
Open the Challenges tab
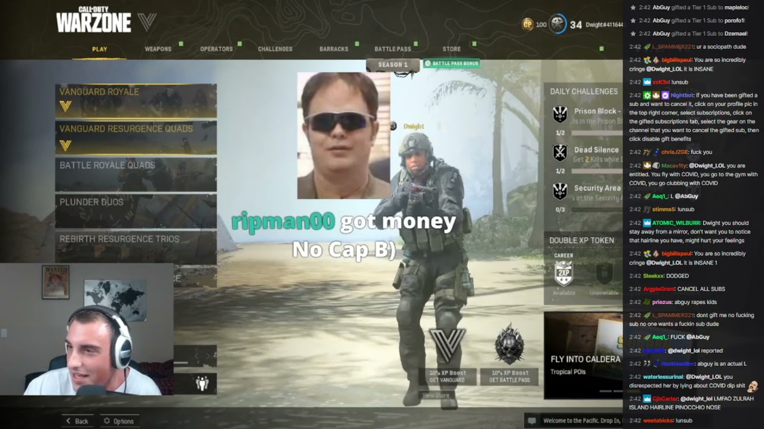click(x=275, y=49)
